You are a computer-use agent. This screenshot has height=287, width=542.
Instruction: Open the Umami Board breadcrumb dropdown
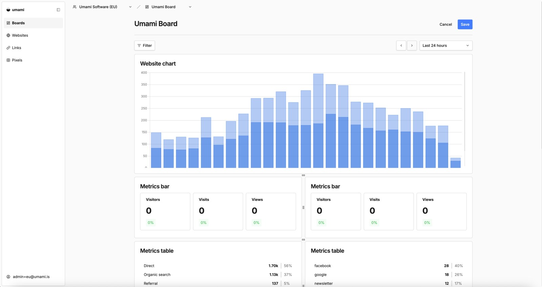pyautogui.click(x=168, y=7)
